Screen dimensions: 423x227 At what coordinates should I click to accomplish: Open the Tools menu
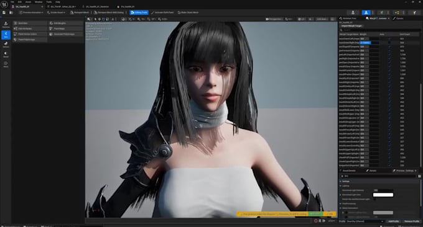[x=49, y=2]
